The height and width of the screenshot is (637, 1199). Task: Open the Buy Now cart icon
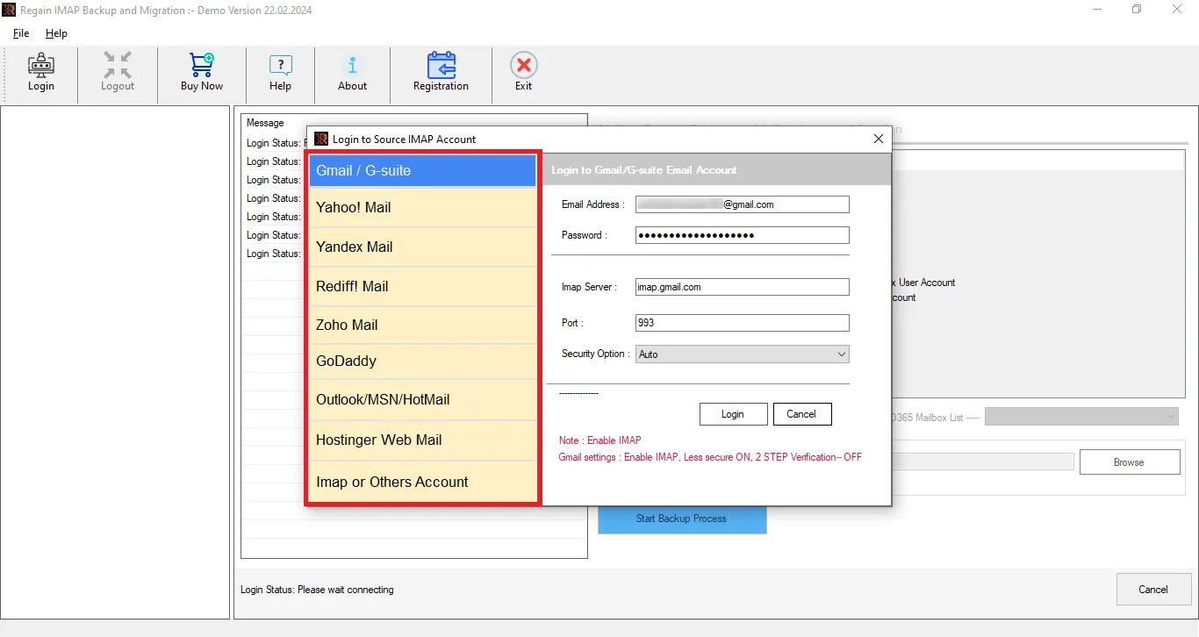(202, 72)
